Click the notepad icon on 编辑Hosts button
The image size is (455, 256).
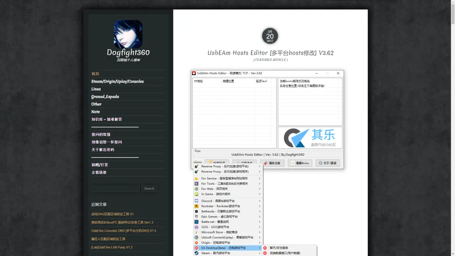point(293,163)
